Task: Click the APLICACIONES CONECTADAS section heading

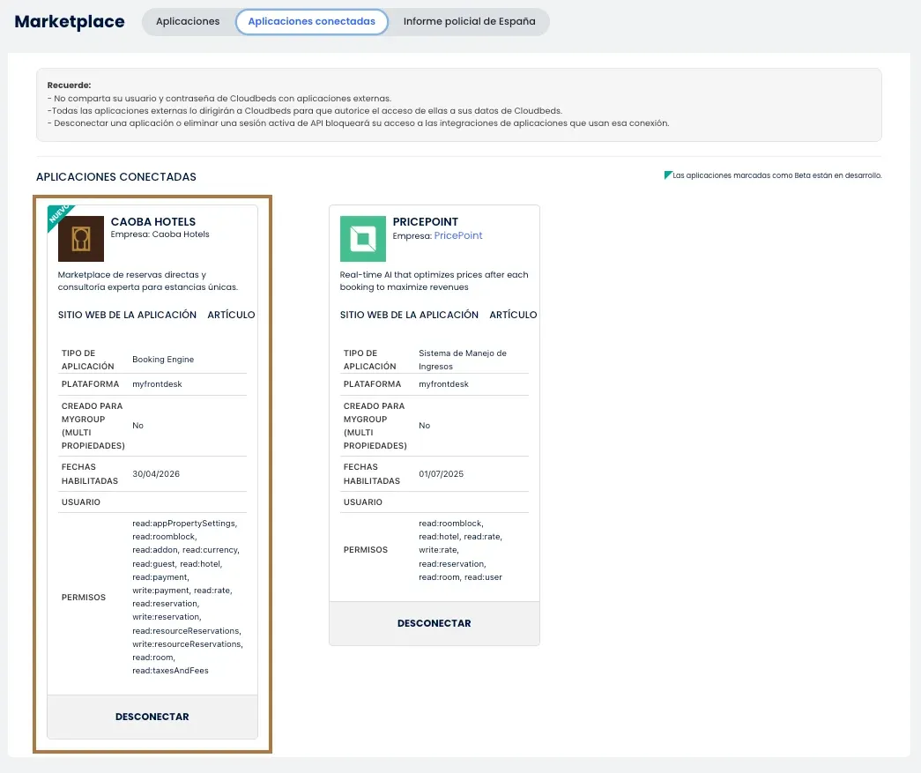Action: pyautogui.click(x=116, y=177)
